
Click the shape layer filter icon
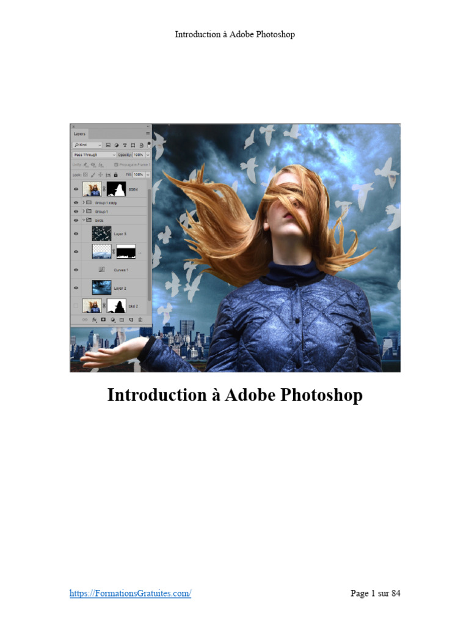[133, 145]
